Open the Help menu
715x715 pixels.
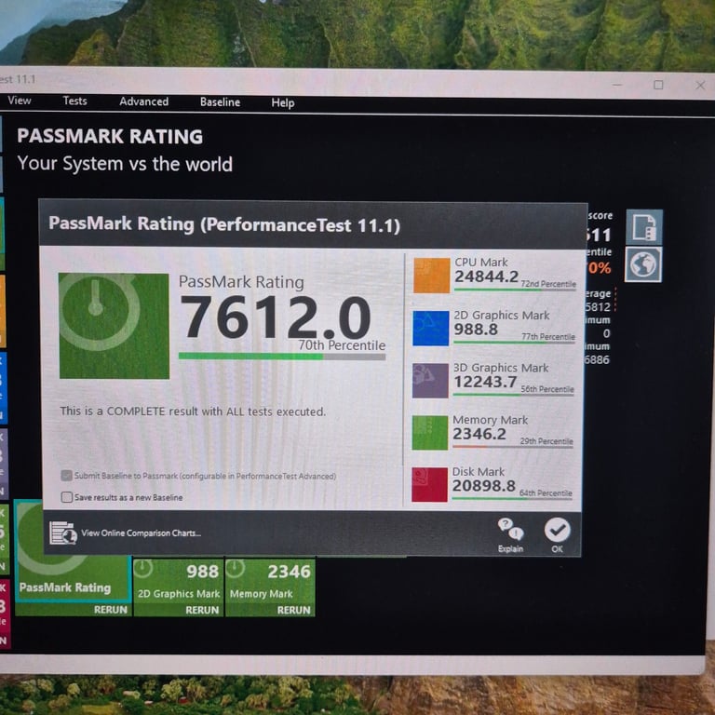(283, 103)
